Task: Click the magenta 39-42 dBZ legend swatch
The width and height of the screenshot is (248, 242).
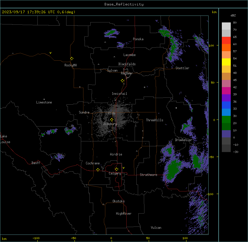Action: (x=226, y=91)
